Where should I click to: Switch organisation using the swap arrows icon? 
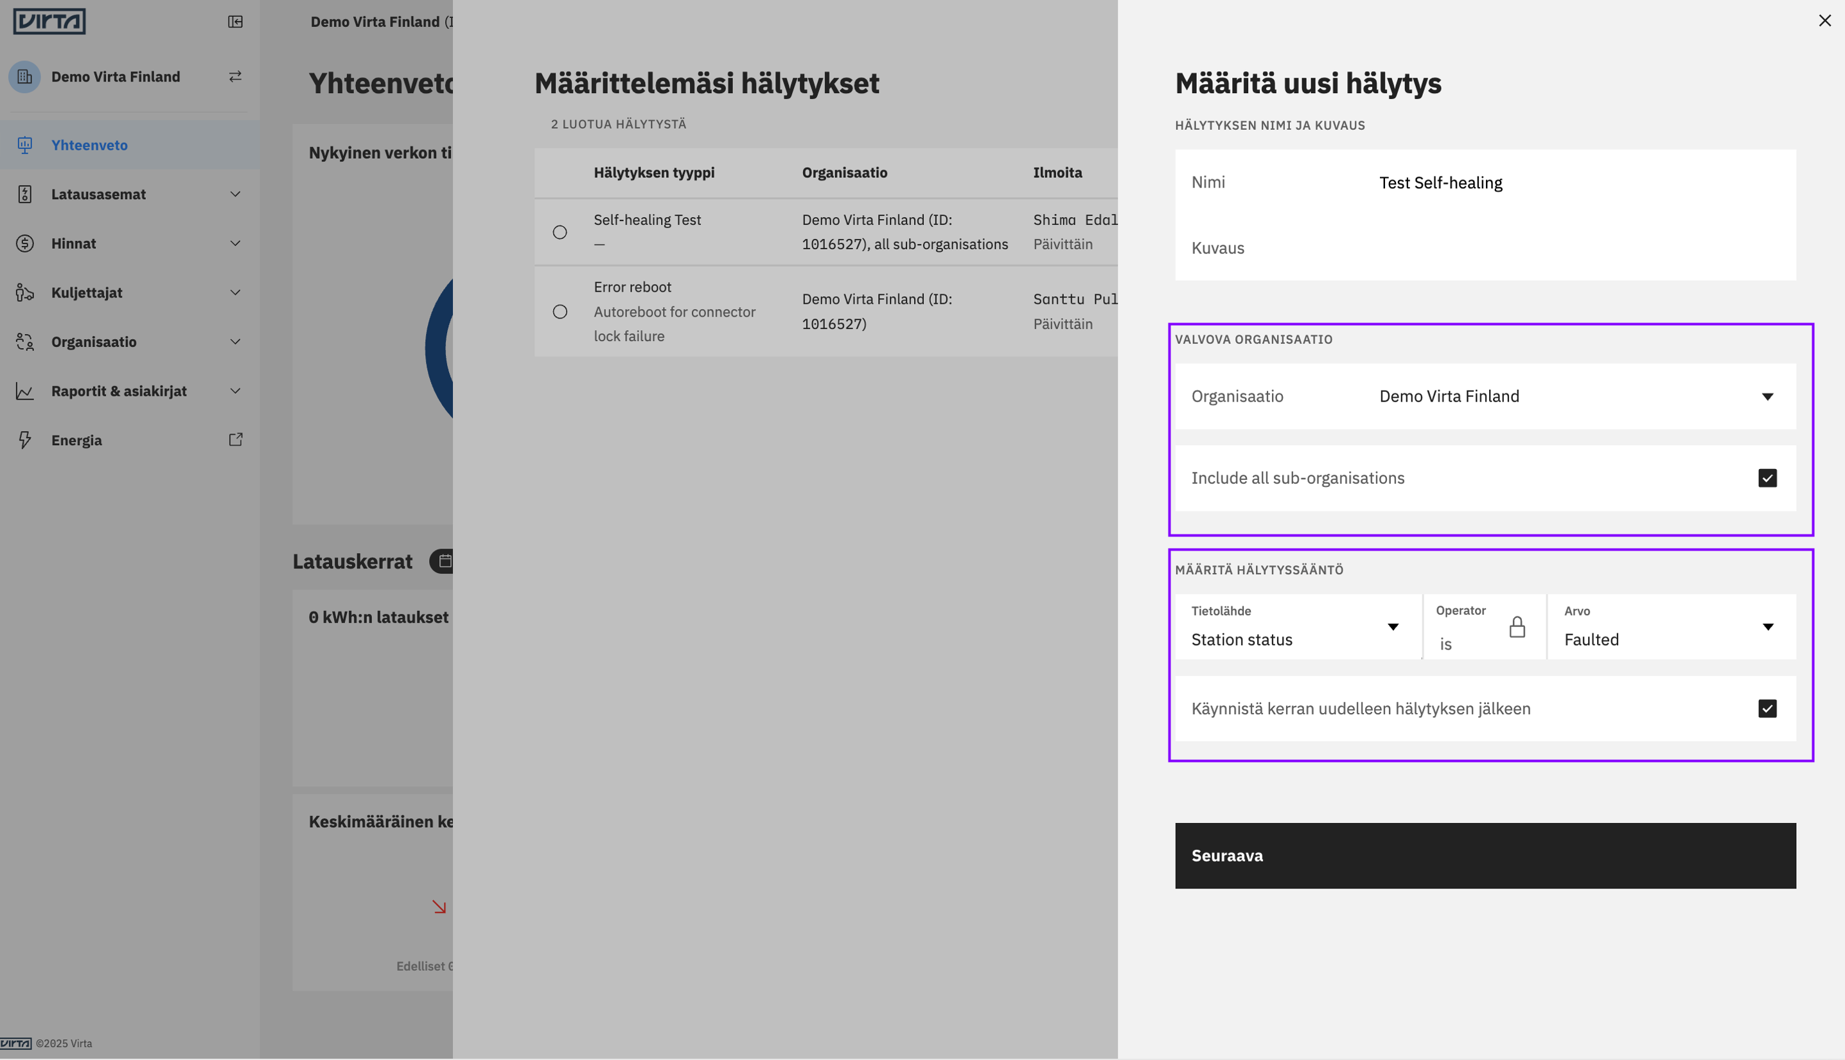pos(235,76)
